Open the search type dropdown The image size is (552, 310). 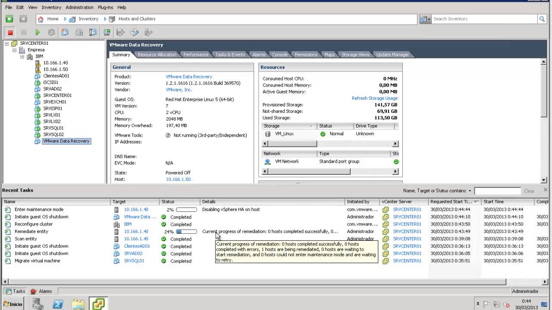click(x=425, y=19)
